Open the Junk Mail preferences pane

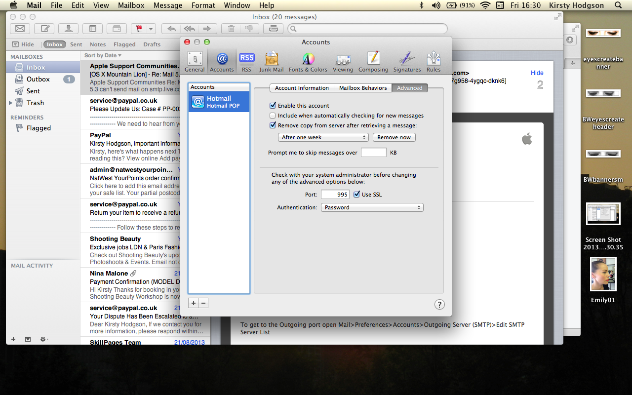pos(272,62)
